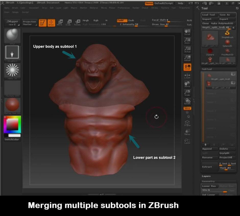Click the Rotate view icon in right shelf

point(187,102)
